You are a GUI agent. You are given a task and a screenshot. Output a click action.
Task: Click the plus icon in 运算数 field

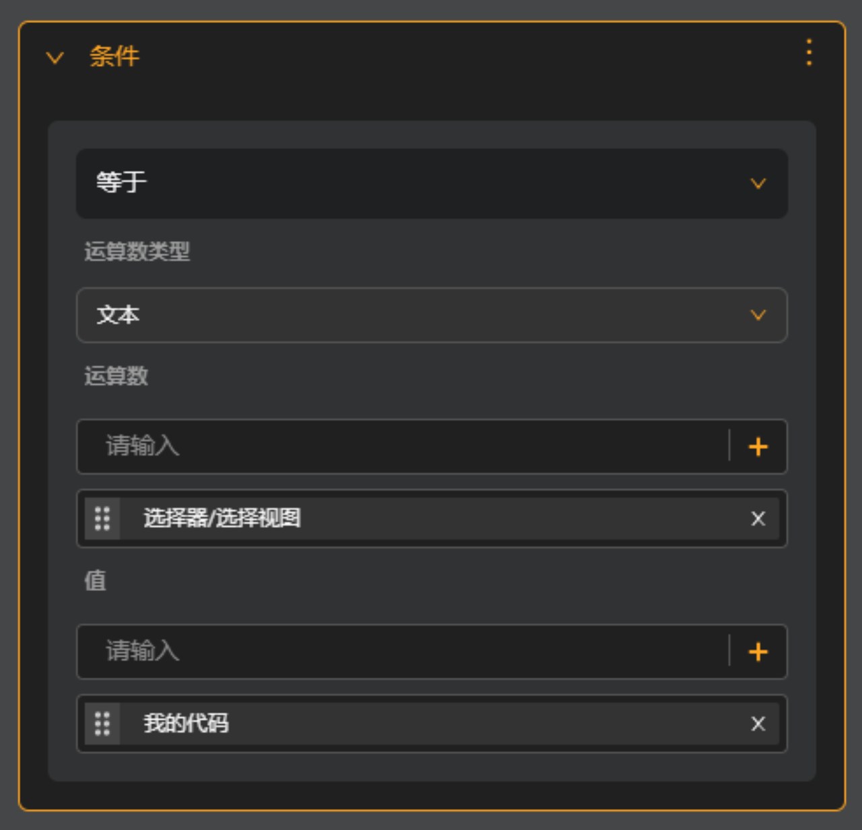coord(758,446)
